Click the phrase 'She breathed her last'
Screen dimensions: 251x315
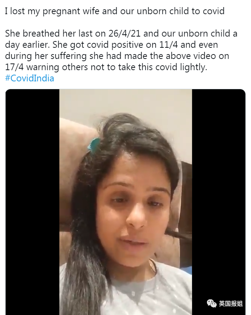tap(49, 33)
